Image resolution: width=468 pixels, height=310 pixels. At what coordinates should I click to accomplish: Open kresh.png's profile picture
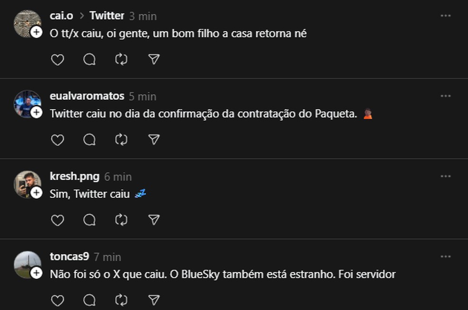point(29,185)
